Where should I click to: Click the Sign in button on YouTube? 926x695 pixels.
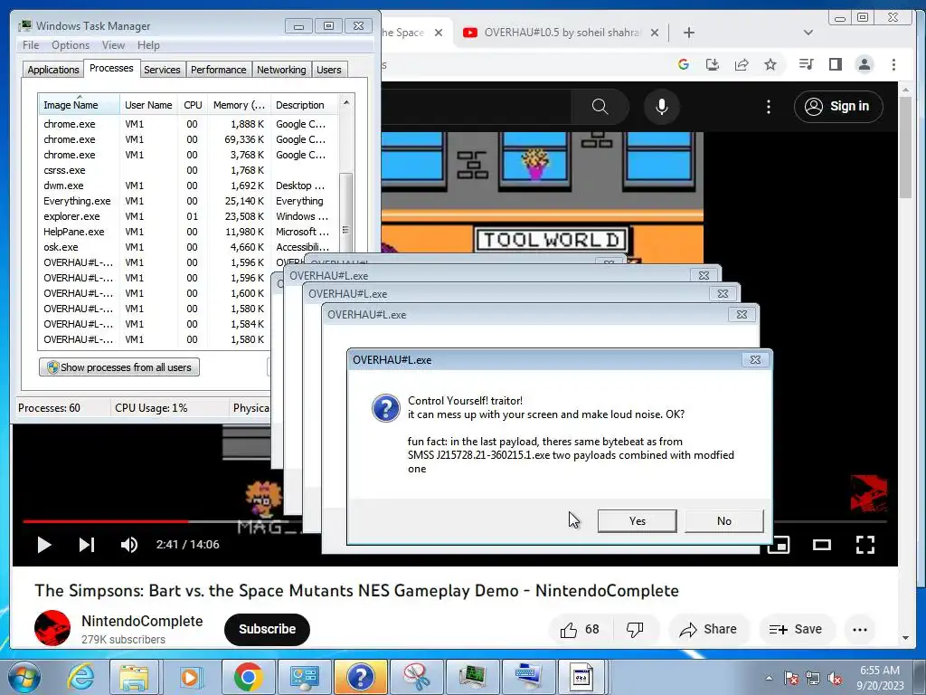tap(838, 107)
